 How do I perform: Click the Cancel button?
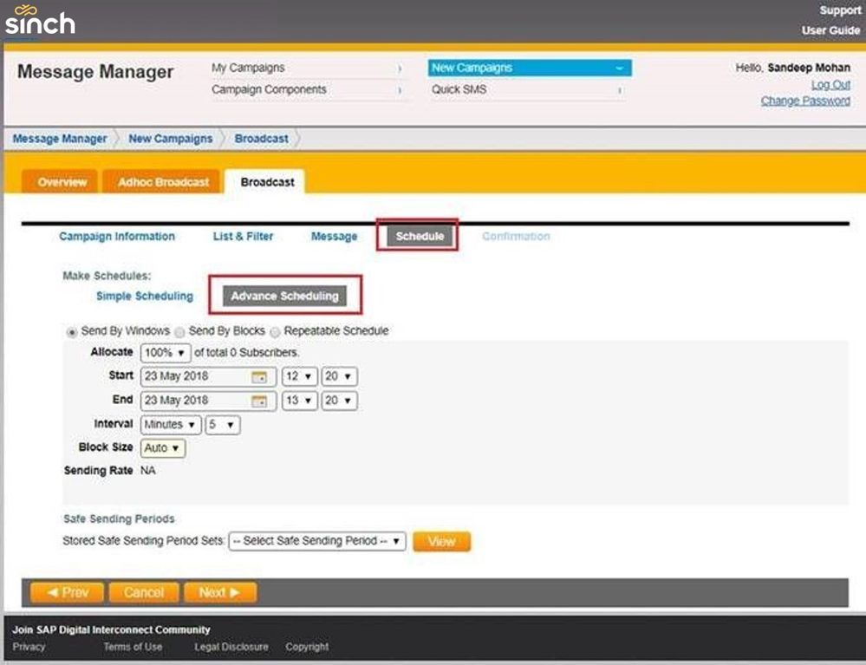(x=144, y=593)
